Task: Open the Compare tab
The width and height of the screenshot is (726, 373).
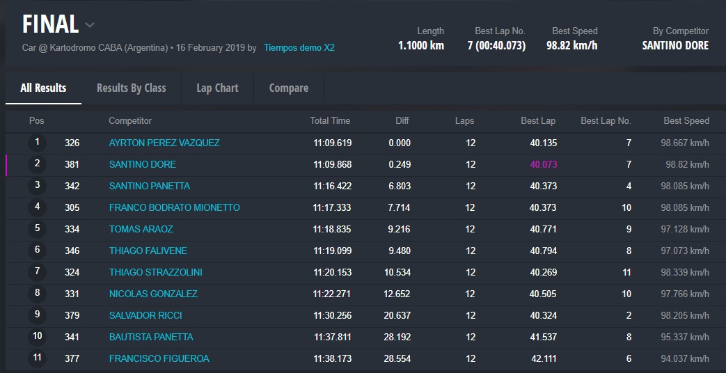Action: click(x=288, y=88)
